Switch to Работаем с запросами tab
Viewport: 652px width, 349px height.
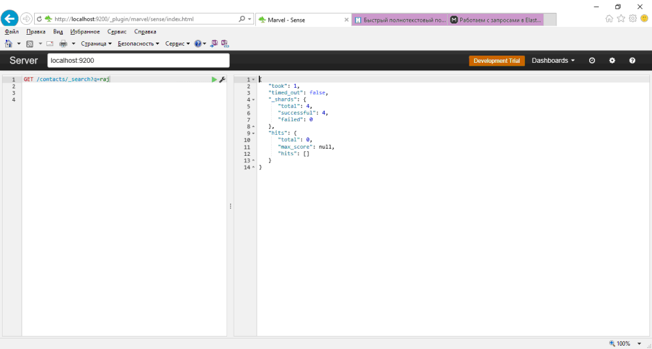pyautogui.click(x=496, y=20)
